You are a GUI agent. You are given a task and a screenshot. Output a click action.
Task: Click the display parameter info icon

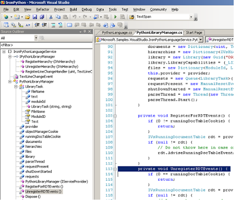(13, 25)
